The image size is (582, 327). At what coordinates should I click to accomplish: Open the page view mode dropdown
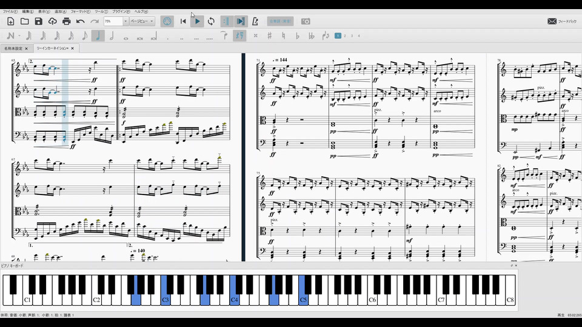coord(142,21)
